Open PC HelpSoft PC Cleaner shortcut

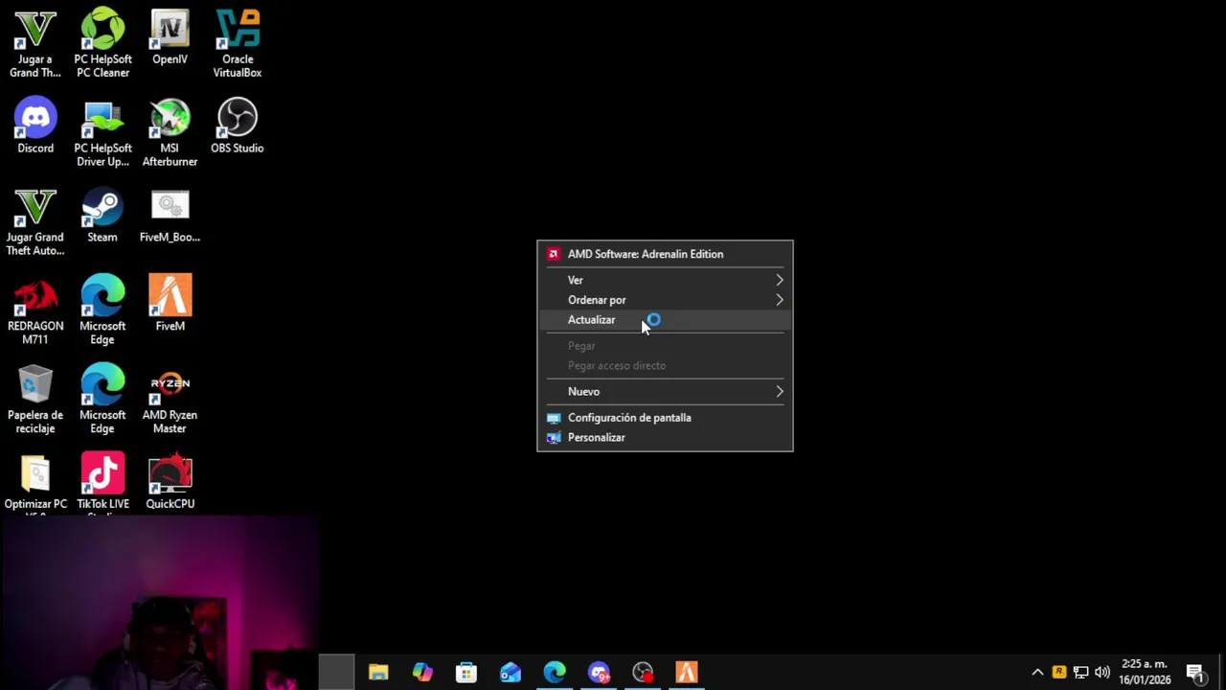click(x=102, y=43)
